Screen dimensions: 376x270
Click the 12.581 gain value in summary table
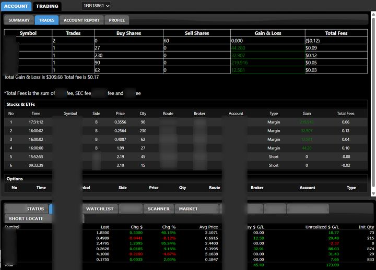click(238, 70)
